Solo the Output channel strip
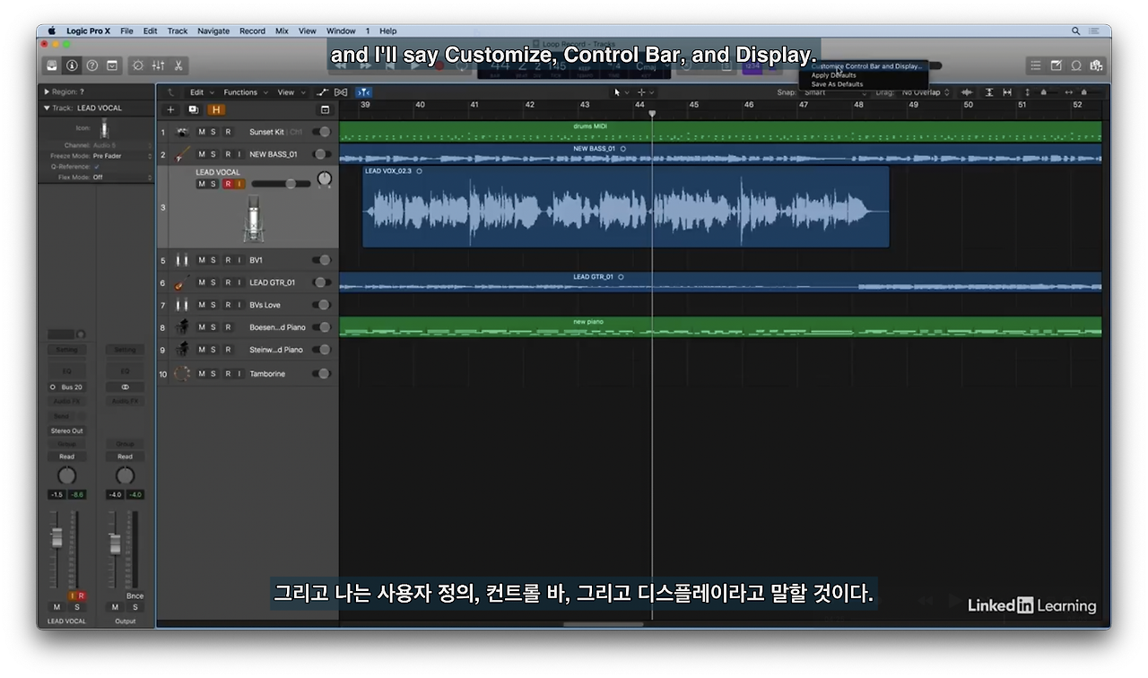 (135, 607)
